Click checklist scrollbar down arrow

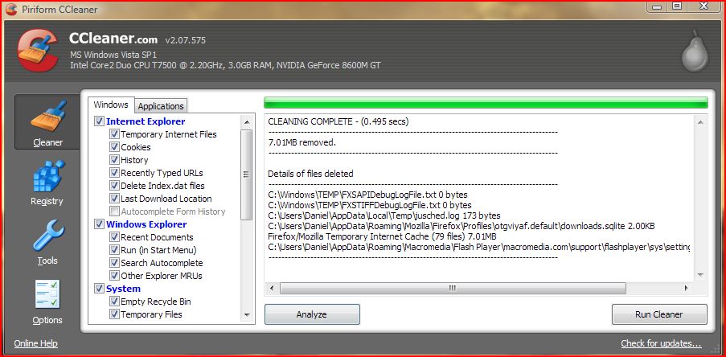click(x=246, y=315)
